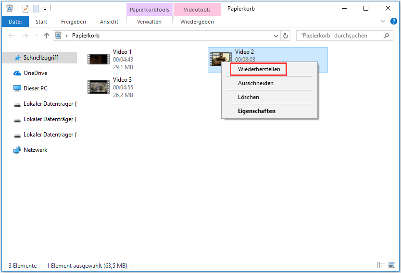
Task: Expand the quick access toolbar customize dropdown
Action: click(45, 9)
